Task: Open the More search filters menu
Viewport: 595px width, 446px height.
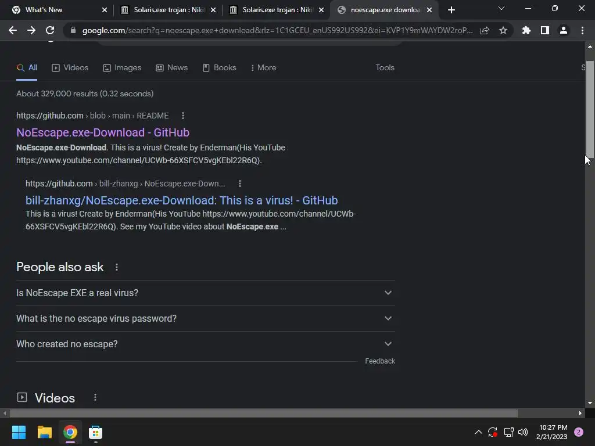Action: 263,67
